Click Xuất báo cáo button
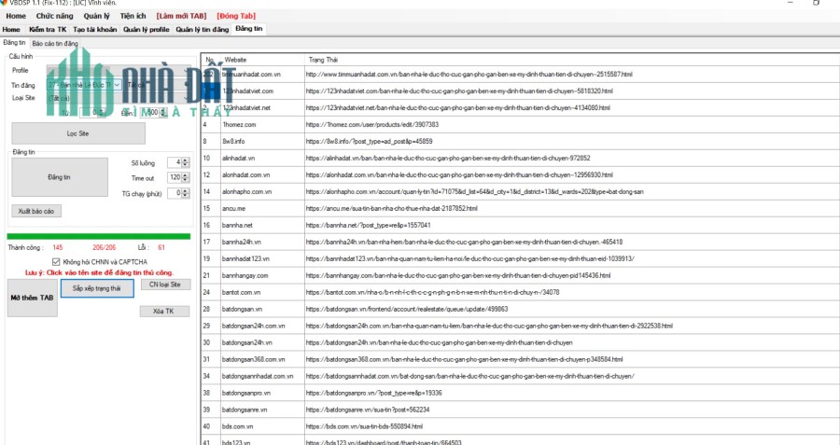Viewport: 840px width, 445px height. coord(36,211)
